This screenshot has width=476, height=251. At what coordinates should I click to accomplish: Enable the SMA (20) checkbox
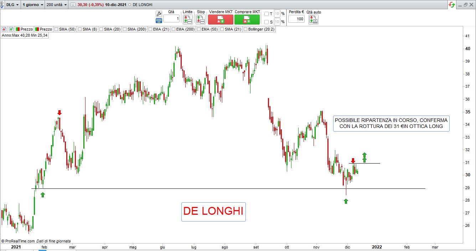tap(101, 30)
